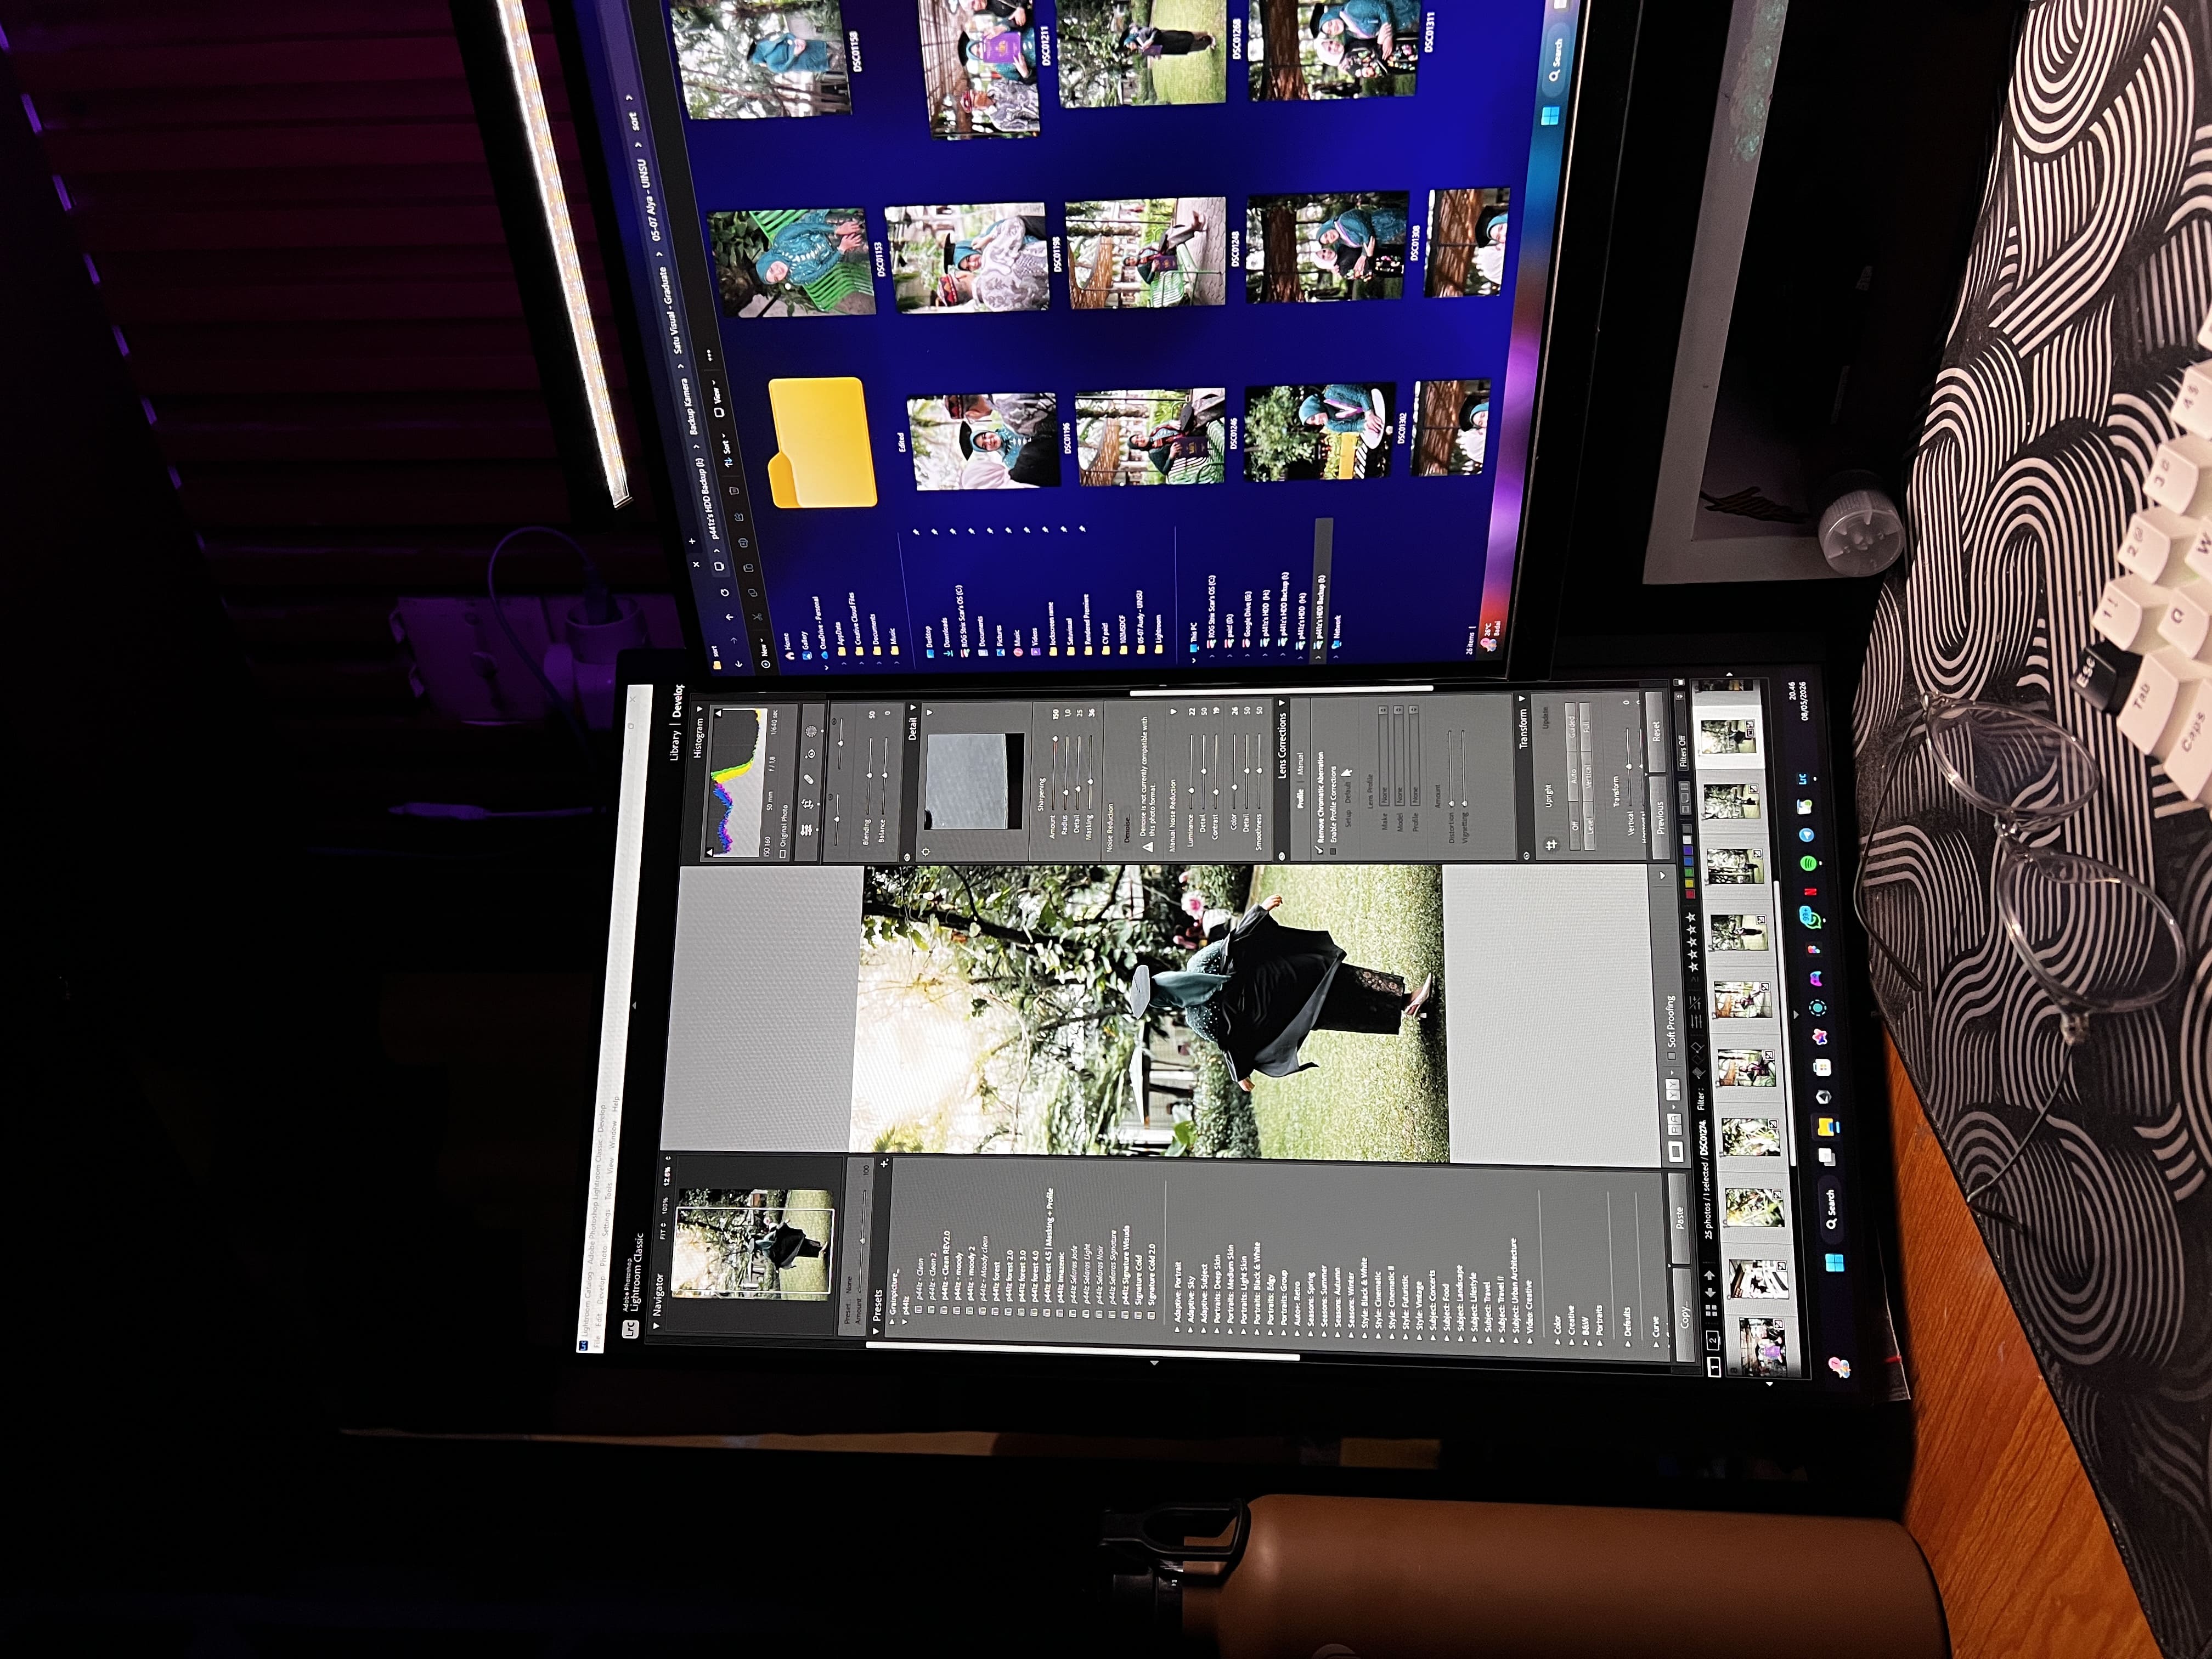Image resolution: width=2212 pixels, height=1659 pixels.
Task: Toggle Detail panel on/off eye switch
Action: (x=907, y=857)
